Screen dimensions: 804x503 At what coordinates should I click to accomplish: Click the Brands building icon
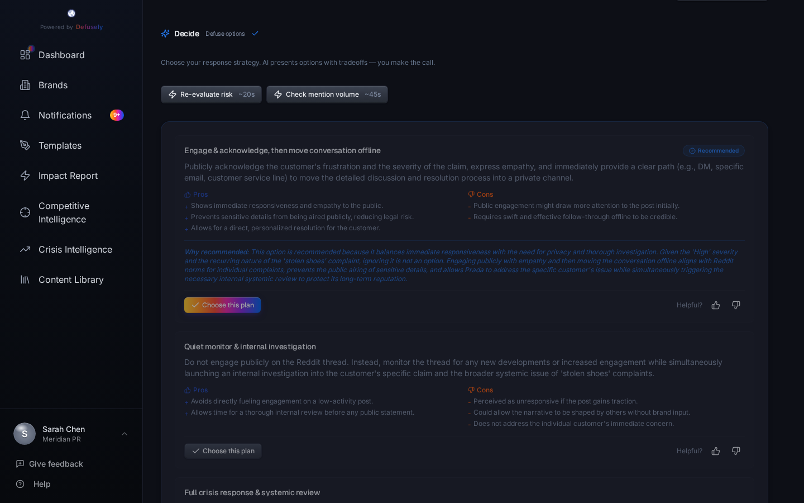point(25,85)
